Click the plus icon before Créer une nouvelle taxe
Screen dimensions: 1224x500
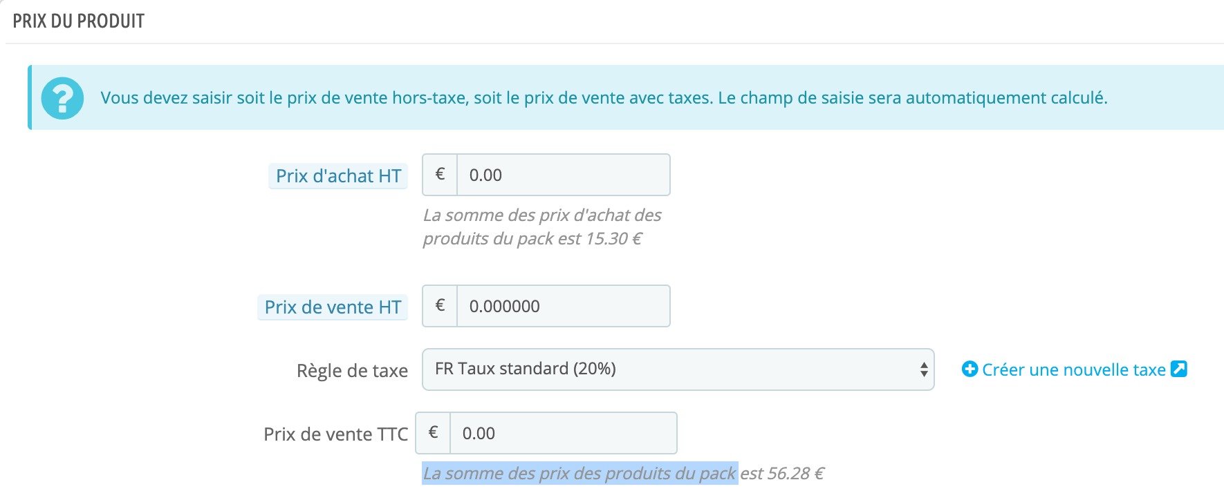(970, 369)
